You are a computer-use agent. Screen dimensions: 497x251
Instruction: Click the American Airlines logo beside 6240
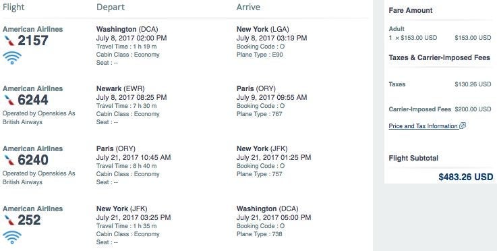[9, 160]
